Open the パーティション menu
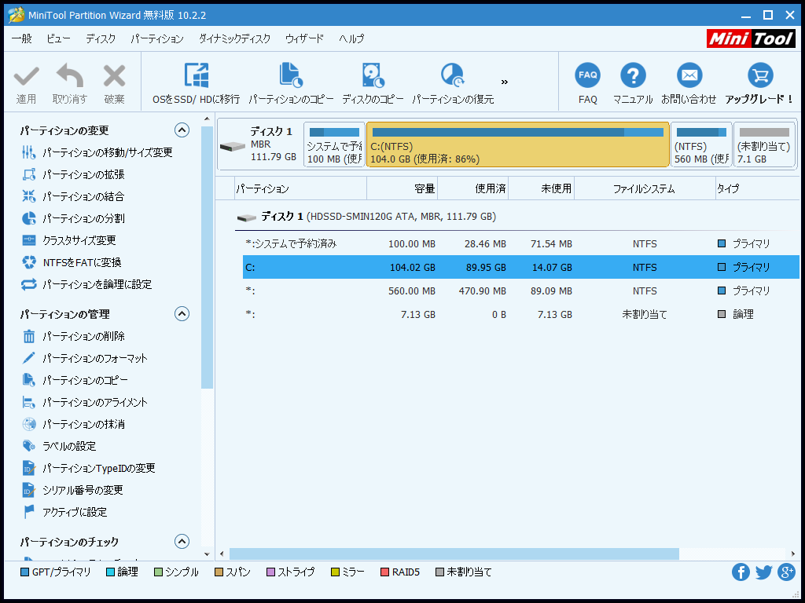This screenshot has width=805, height=603. click(157, 38)
